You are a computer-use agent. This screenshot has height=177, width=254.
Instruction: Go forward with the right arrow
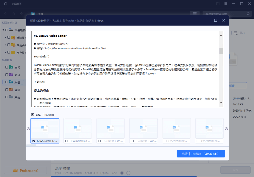pyautogui.click(x=14, y=14)
